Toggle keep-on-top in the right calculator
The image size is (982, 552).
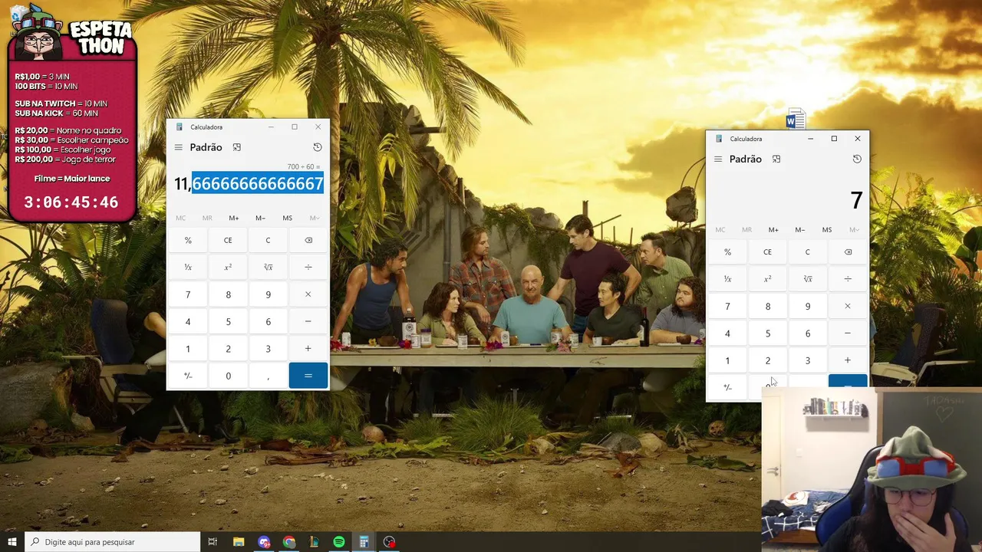point(776,159)
